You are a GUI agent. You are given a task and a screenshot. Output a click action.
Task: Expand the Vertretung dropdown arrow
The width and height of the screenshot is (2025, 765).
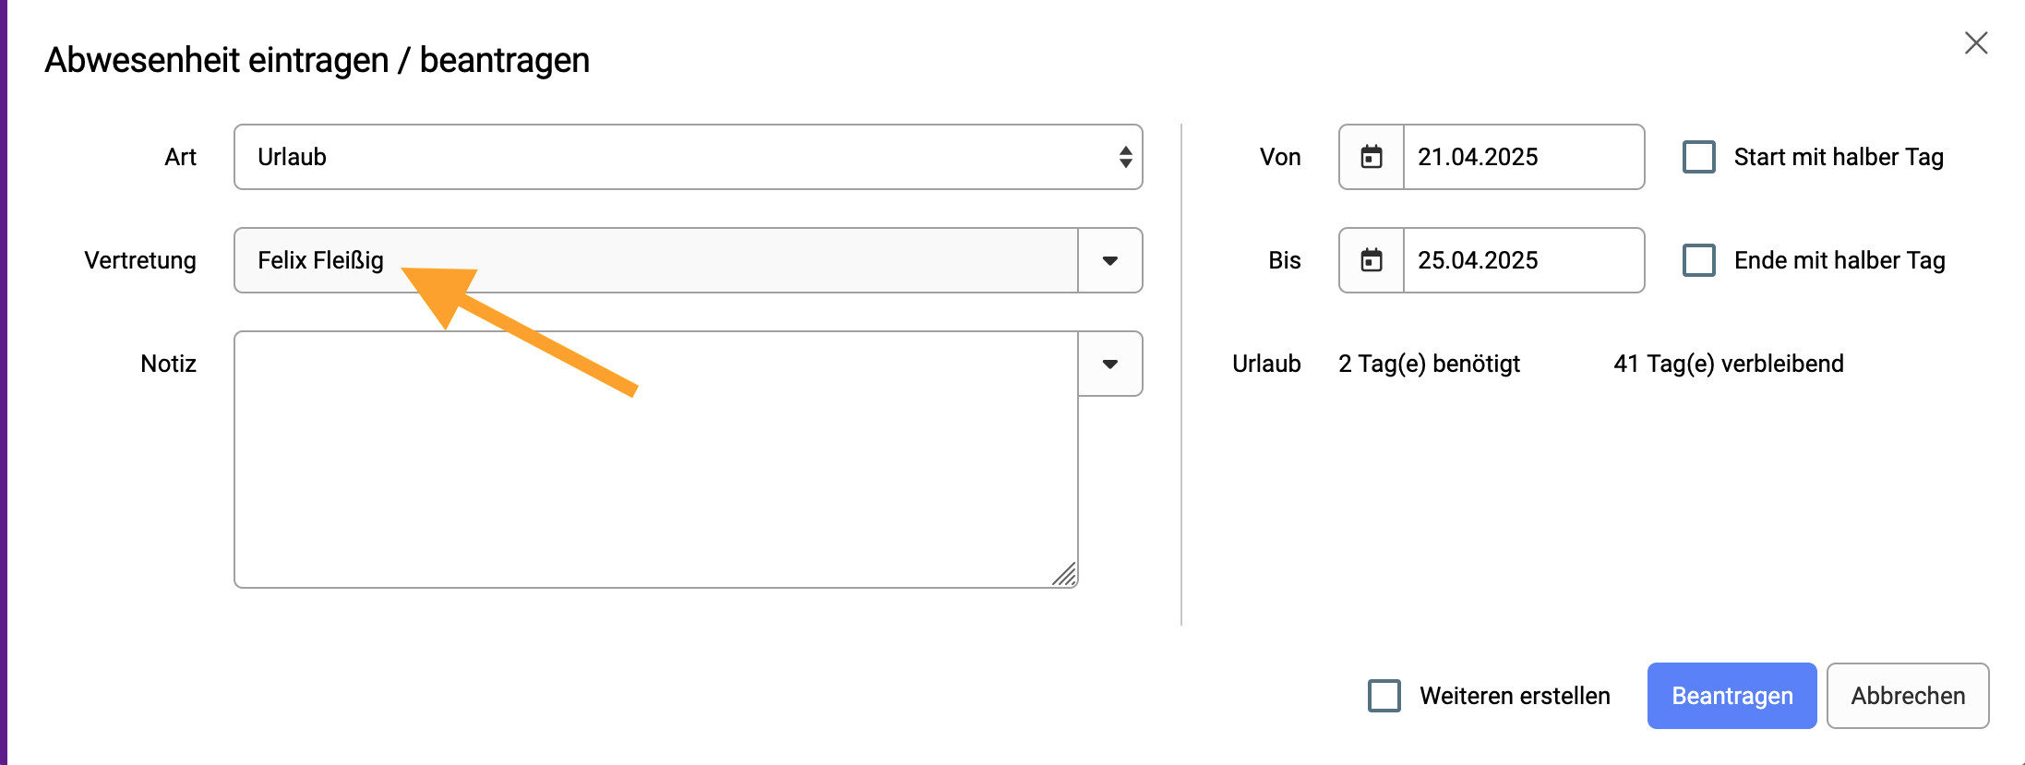(x=1110, y=260)
